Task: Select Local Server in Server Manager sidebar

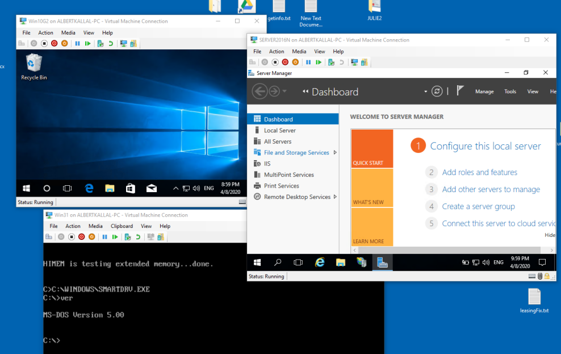Action: (x=292, y=130)
